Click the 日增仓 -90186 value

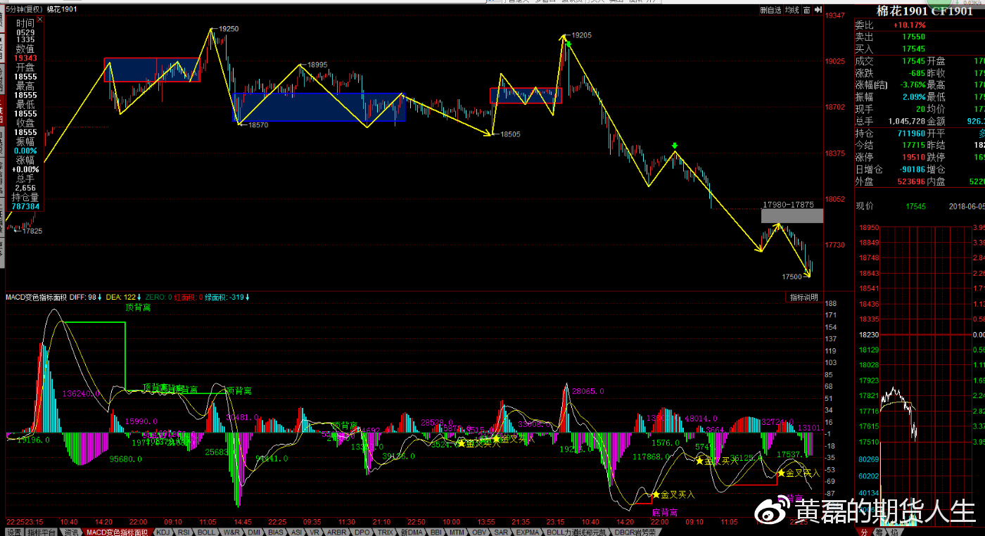pos(911,170)
